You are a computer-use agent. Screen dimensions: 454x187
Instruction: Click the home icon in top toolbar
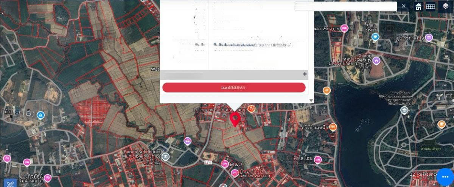(418, 6)
